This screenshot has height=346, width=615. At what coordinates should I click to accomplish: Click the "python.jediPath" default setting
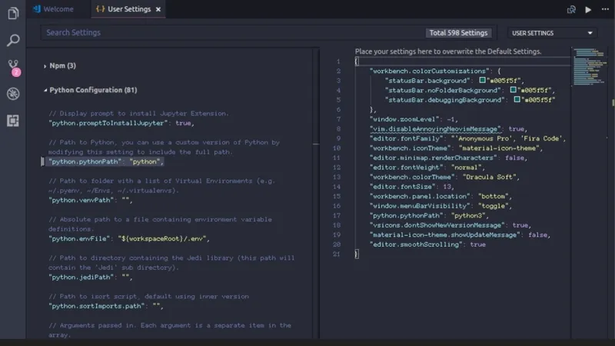tap(90, 277)
